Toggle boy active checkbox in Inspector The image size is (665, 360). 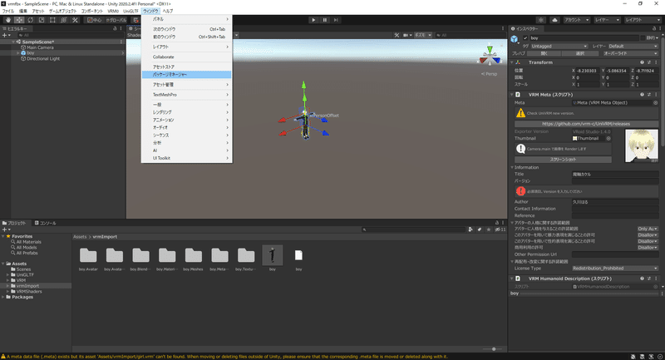point(525,38)
